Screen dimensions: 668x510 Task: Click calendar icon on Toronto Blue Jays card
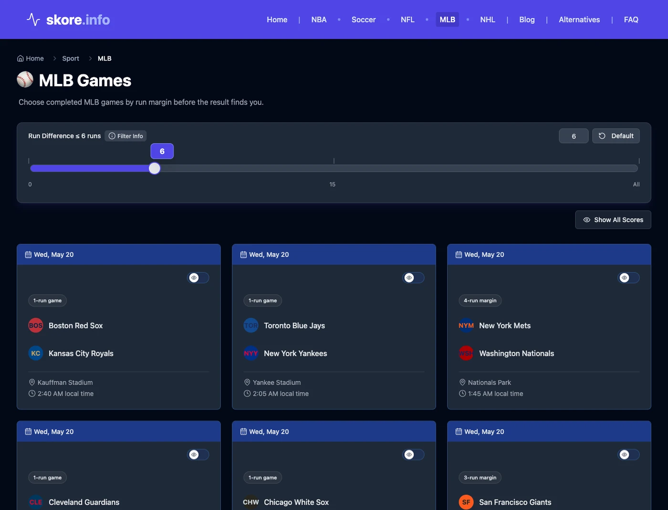[243, 255]
